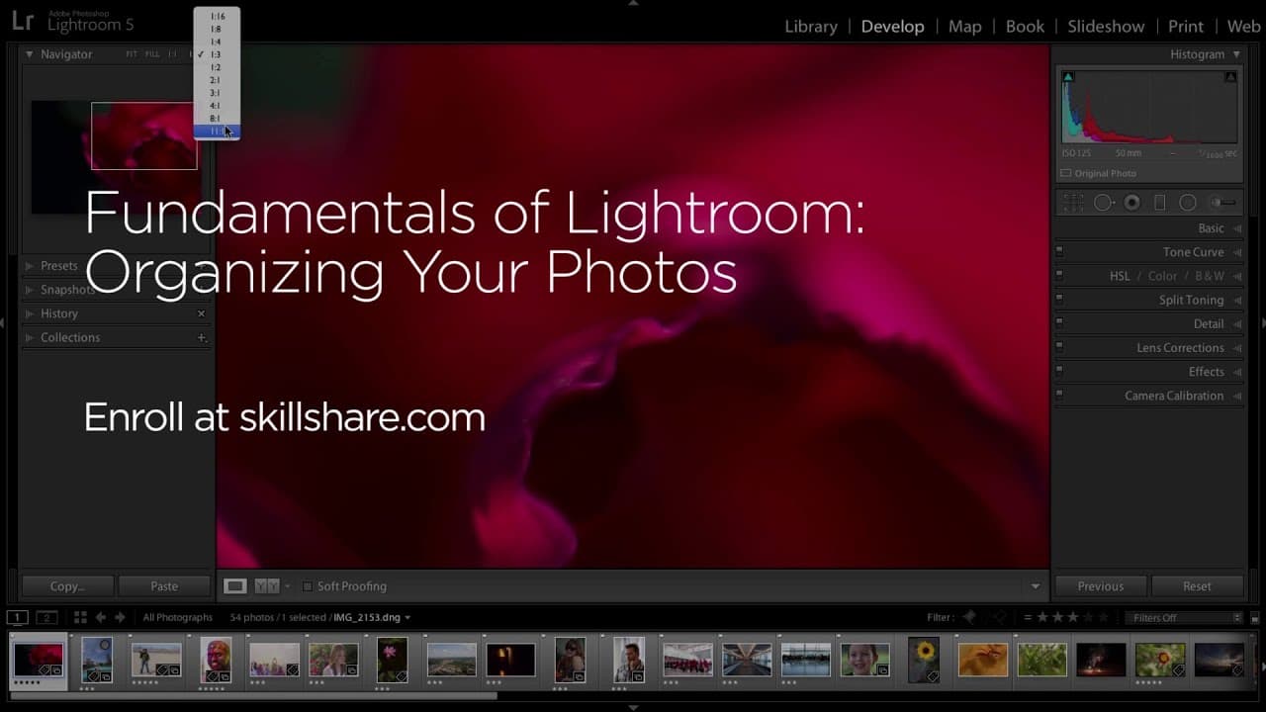1266x712 pixels.
Task: Click the Paste button
Action: click(x=164, y=586)
